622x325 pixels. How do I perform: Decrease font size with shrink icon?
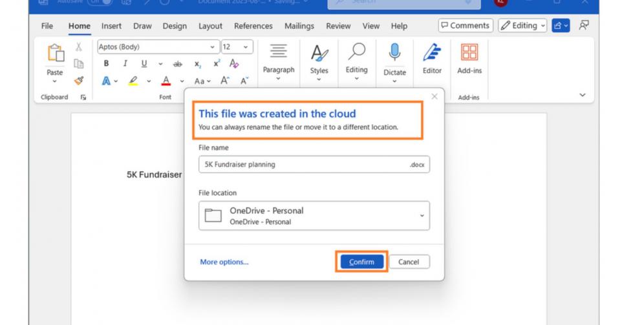(244, 81)
